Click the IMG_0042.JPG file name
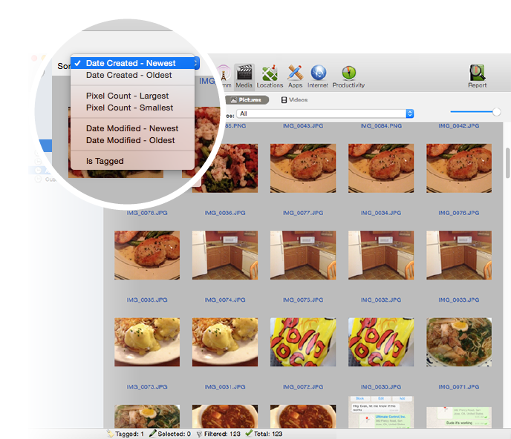Viewport: 511px width, 439px height. tap(459, 126)
